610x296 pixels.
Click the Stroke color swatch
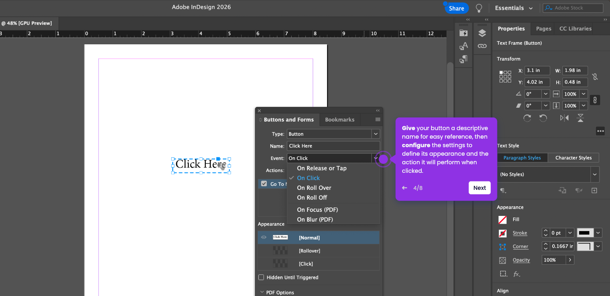[x=503, y=233]
